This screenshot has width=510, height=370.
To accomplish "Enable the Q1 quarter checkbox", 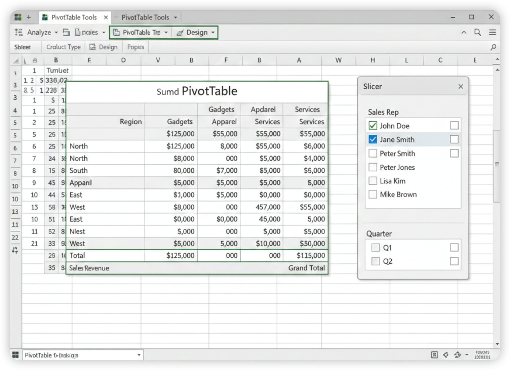I will tap(375, 247).
